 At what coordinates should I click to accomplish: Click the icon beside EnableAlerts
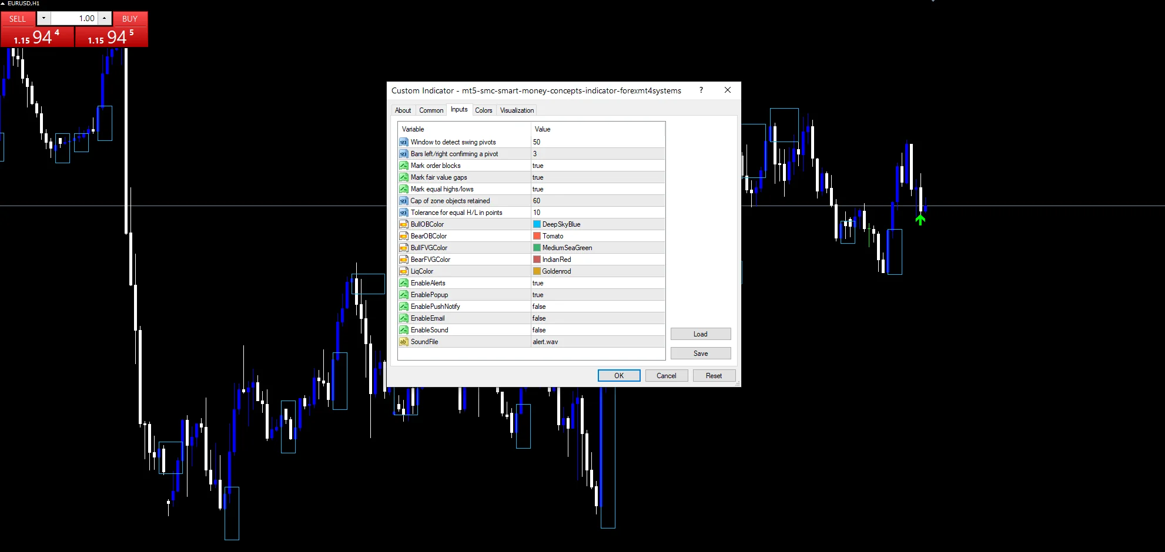point(403,283)
